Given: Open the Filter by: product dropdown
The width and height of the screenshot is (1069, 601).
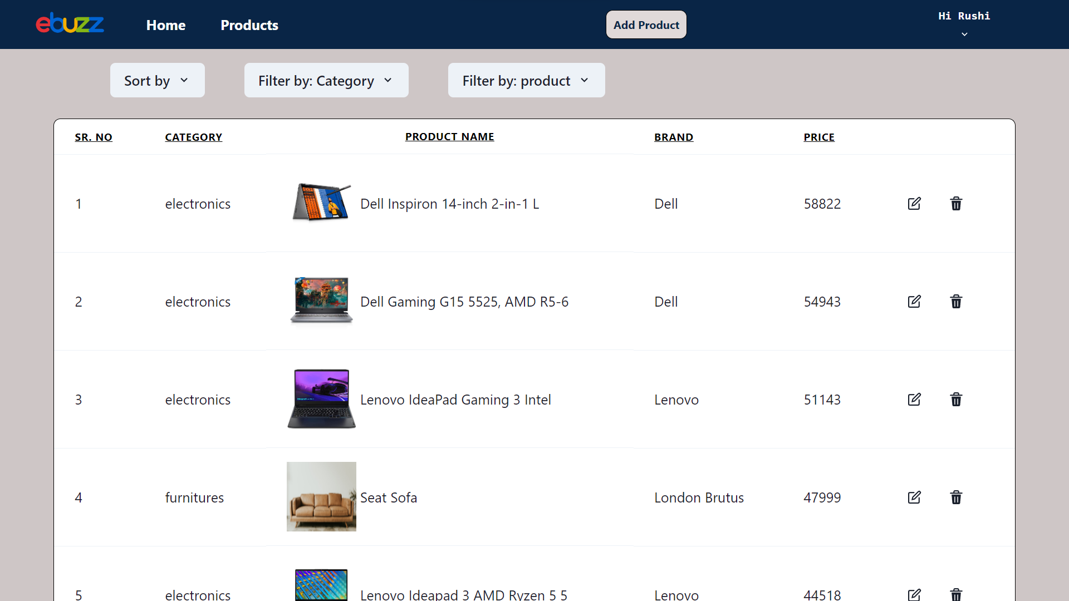Looking at the screenshot, I should (527, 80).
